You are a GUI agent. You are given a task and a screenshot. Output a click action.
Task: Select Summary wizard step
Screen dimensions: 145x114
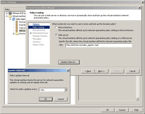click(37, 42)
